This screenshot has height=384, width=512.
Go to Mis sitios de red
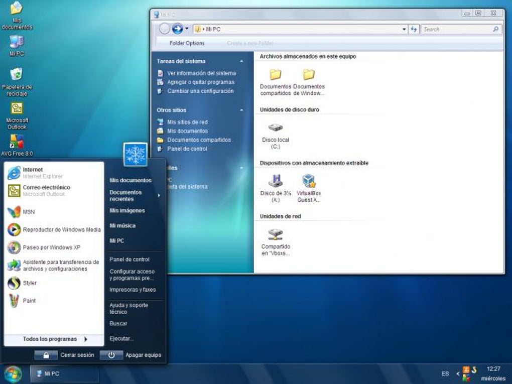coord(187,122)
